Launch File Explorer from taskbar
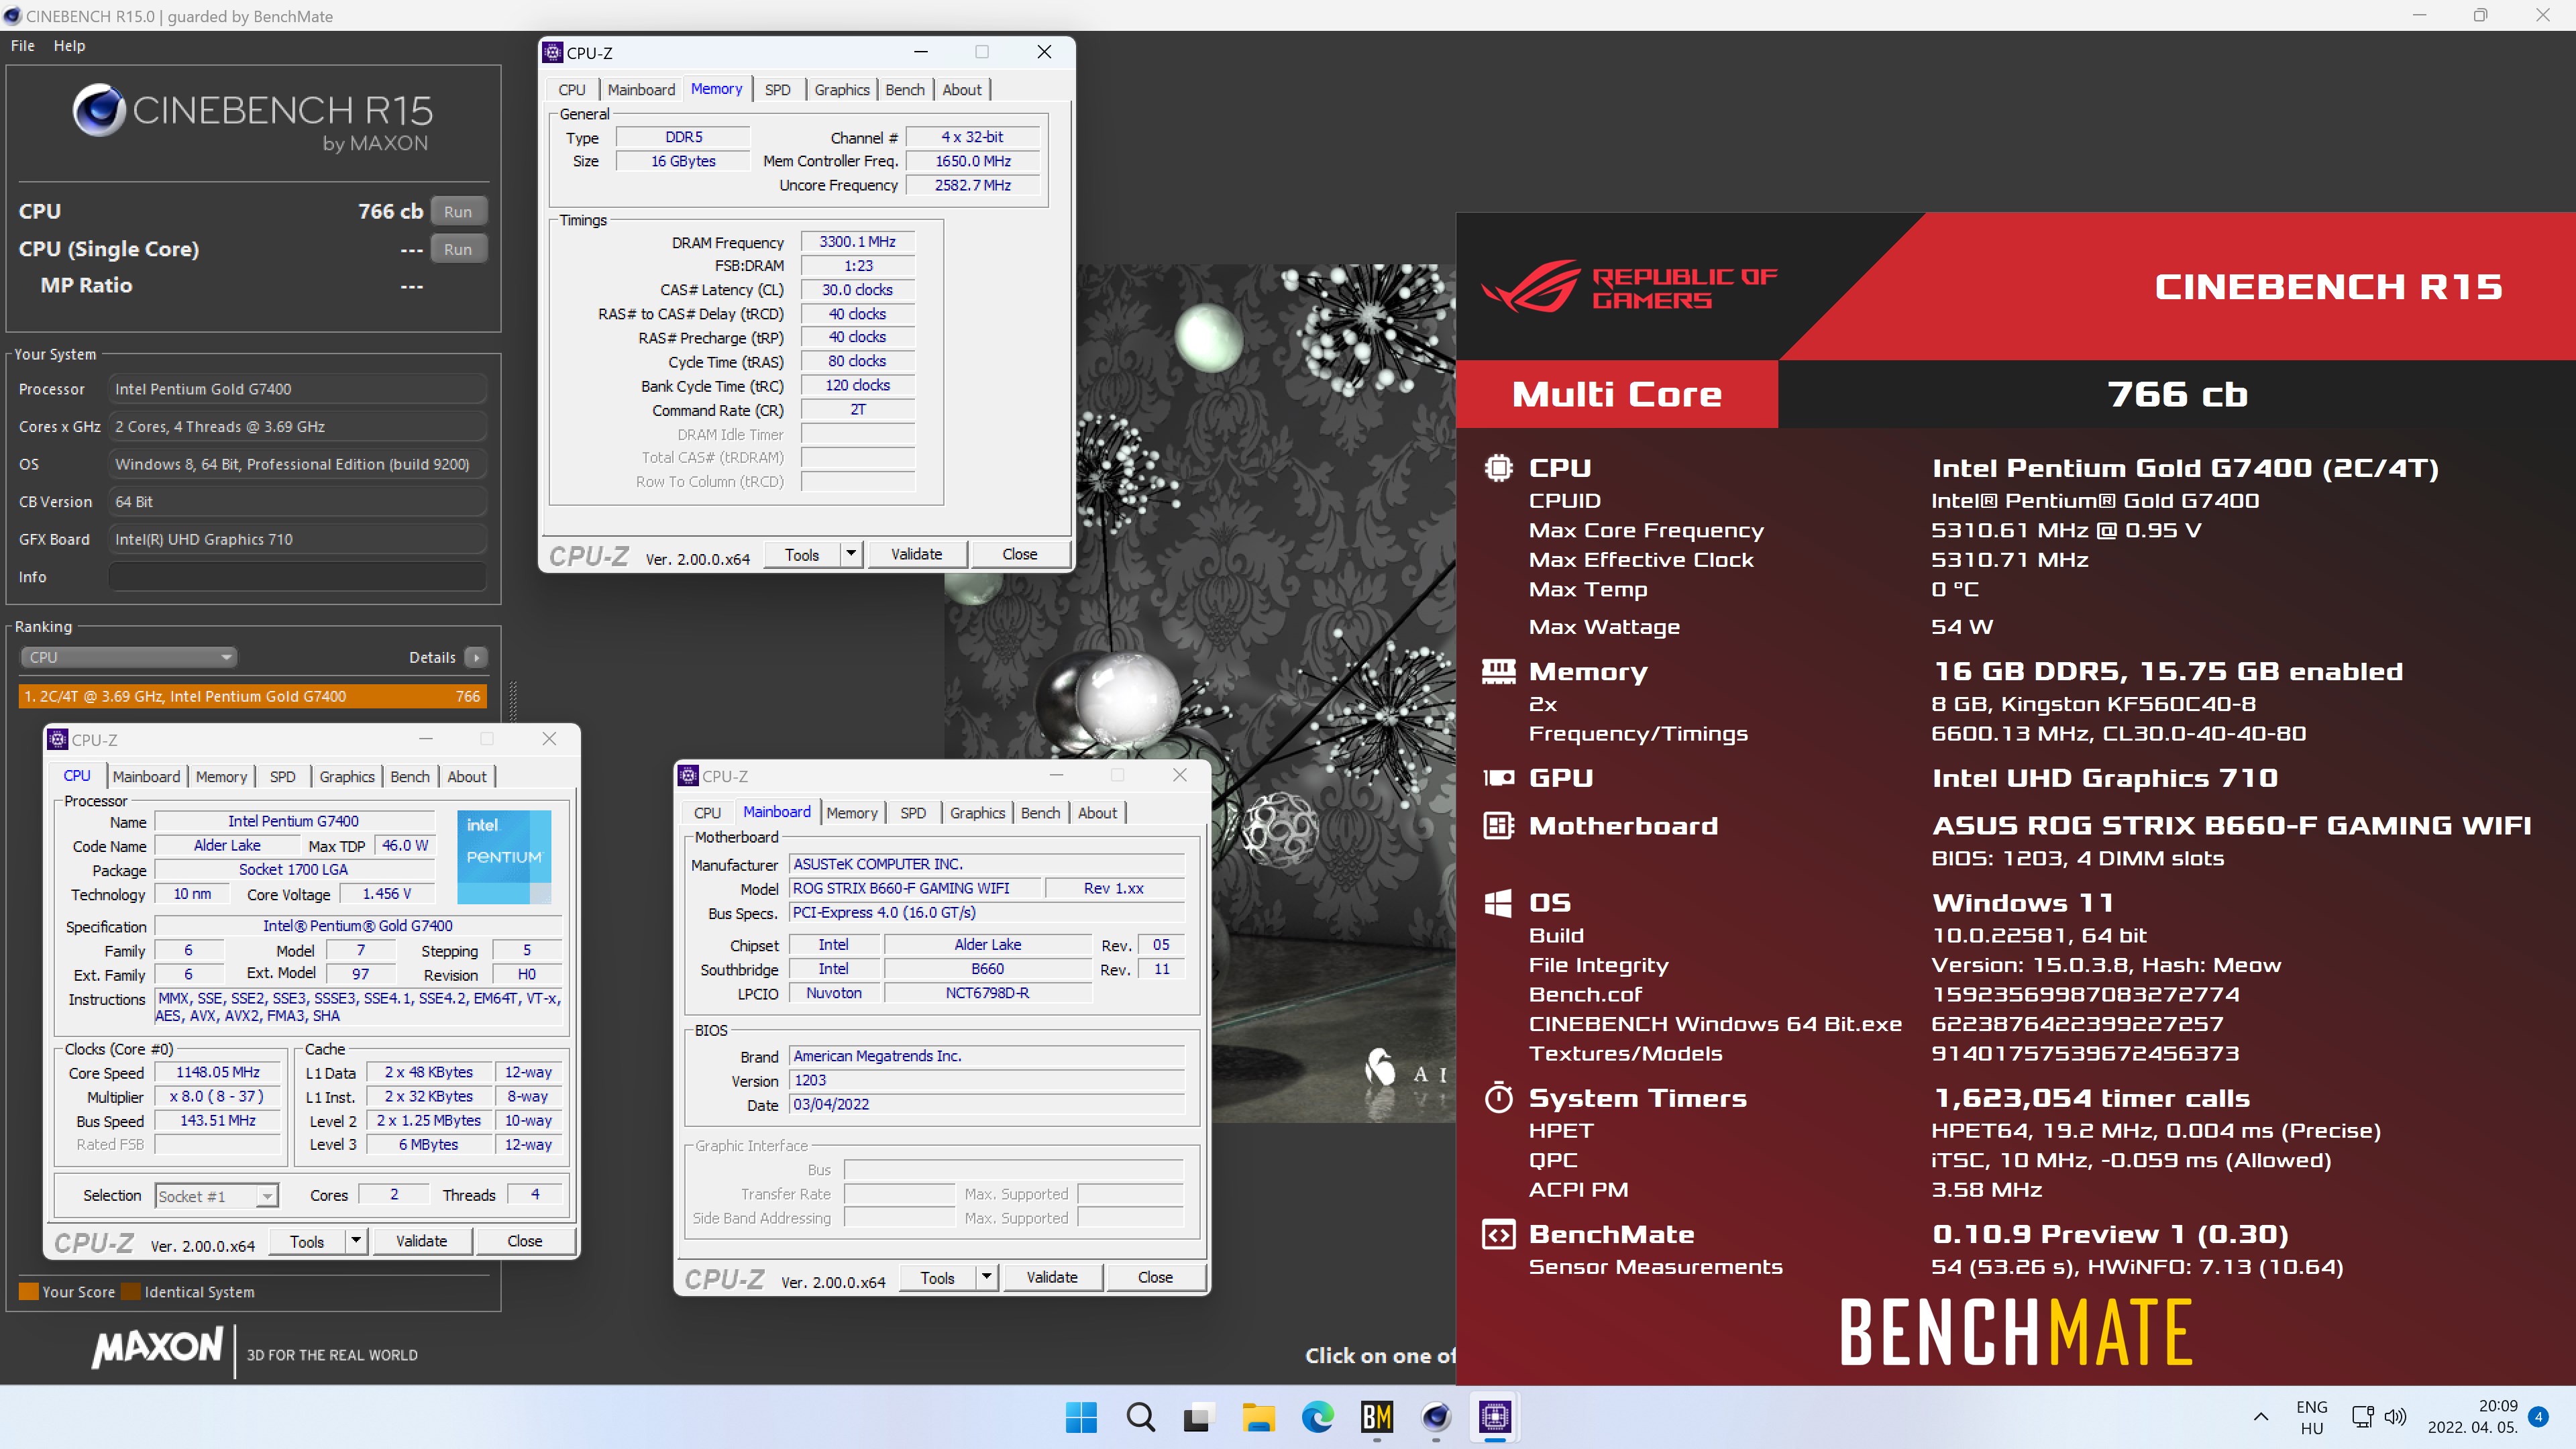This screenshot has height=1449, width=2576. tap(1258, 1417)
